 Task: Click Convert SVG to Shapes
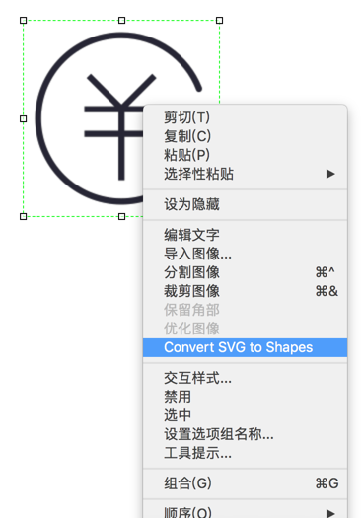click(245, 347)
